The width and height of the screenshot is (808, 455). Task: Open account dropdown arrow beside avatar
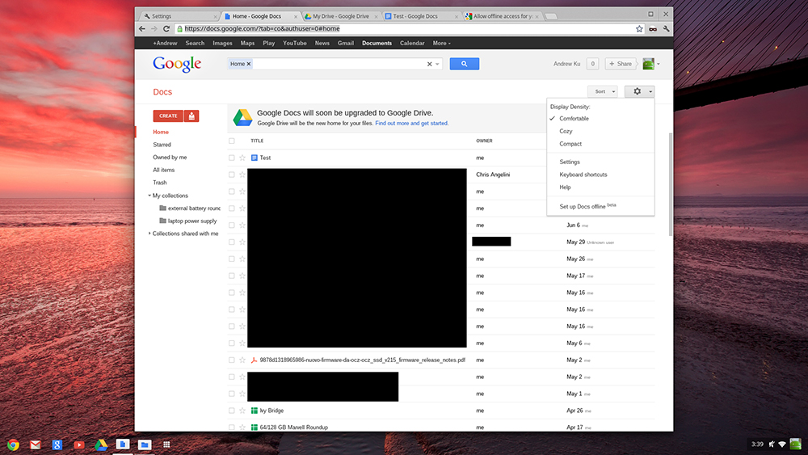(x=658, y=64)
